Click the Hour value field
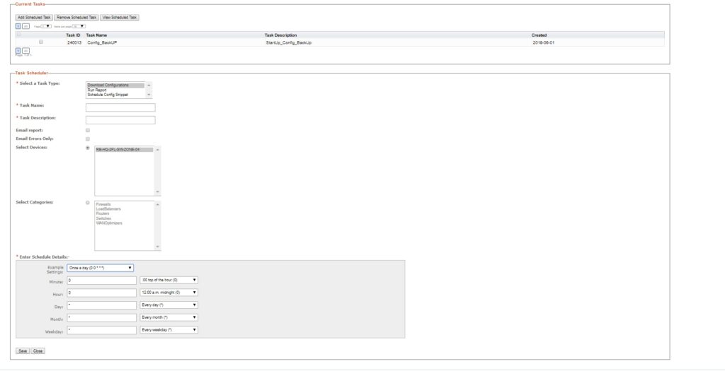The image size is (725, 371). click(102, 293)
